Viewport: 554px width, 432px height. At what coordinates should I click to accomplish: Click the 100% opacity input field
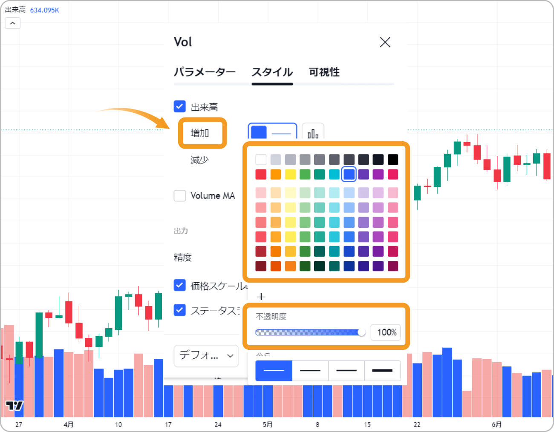[x=386, y=332]
